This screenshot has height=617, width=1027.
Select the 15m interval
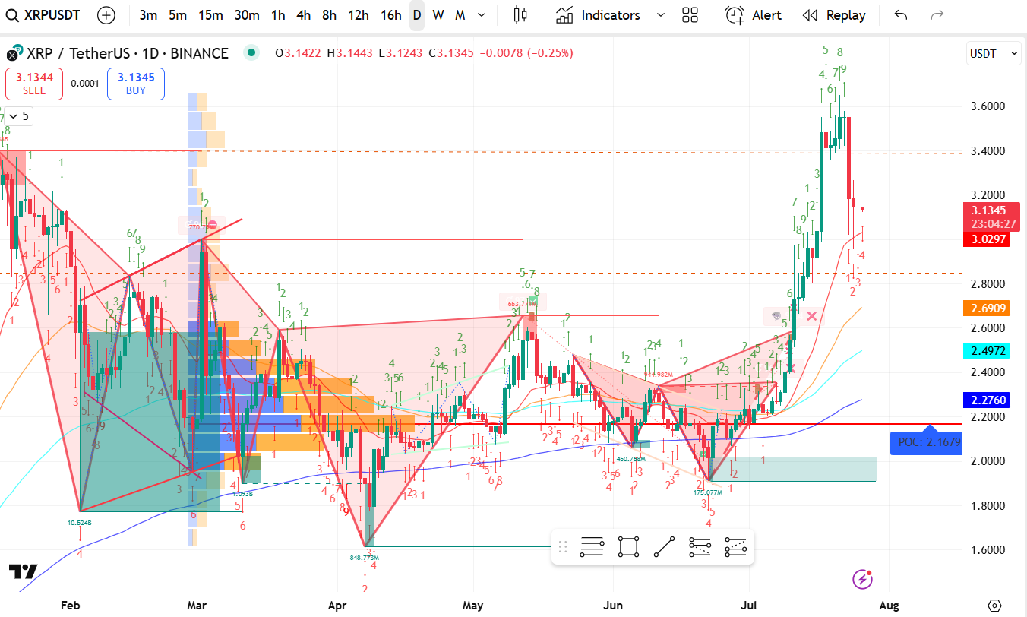pyautogui.click(x=210, y=15)
